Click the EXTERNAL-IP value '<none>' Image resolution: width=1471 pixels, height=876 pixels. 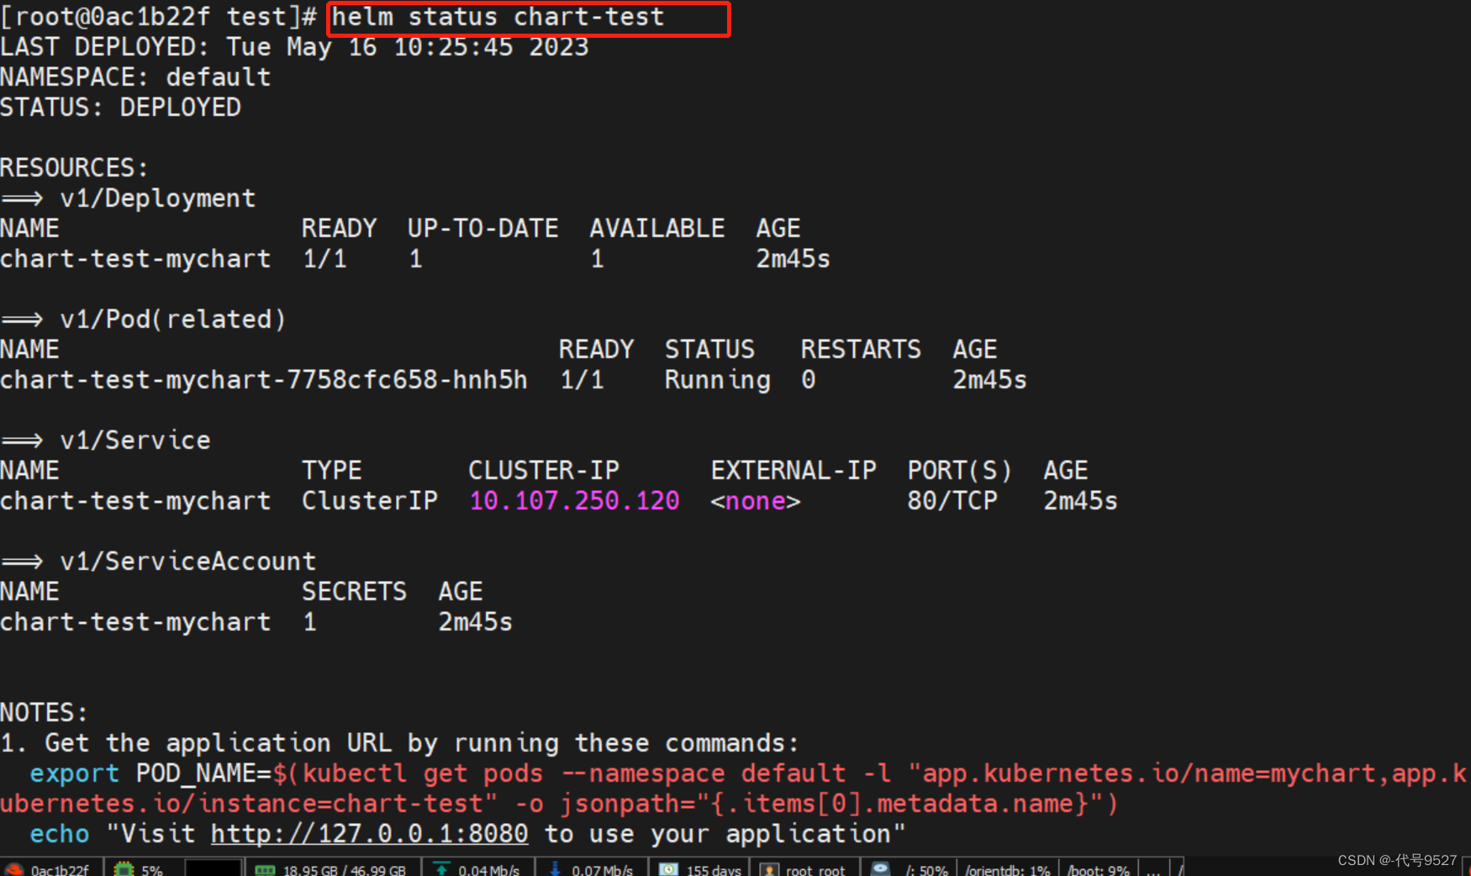756,501
